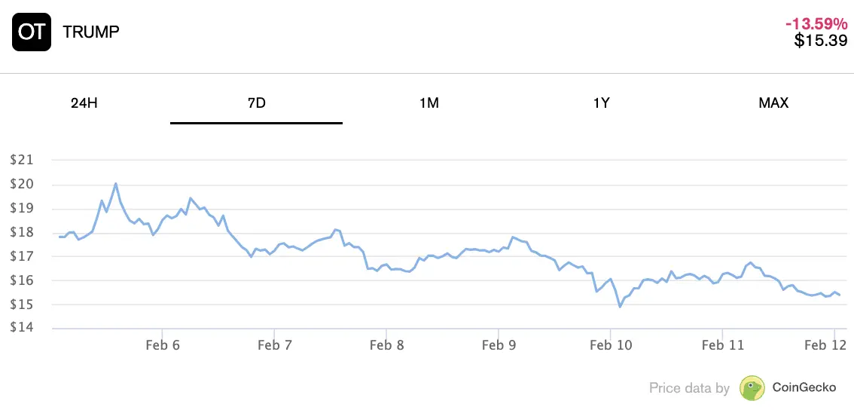Click the Feb 8 date axis label
The height and width of the screenshot is (410, 854).
coord(386,345)
